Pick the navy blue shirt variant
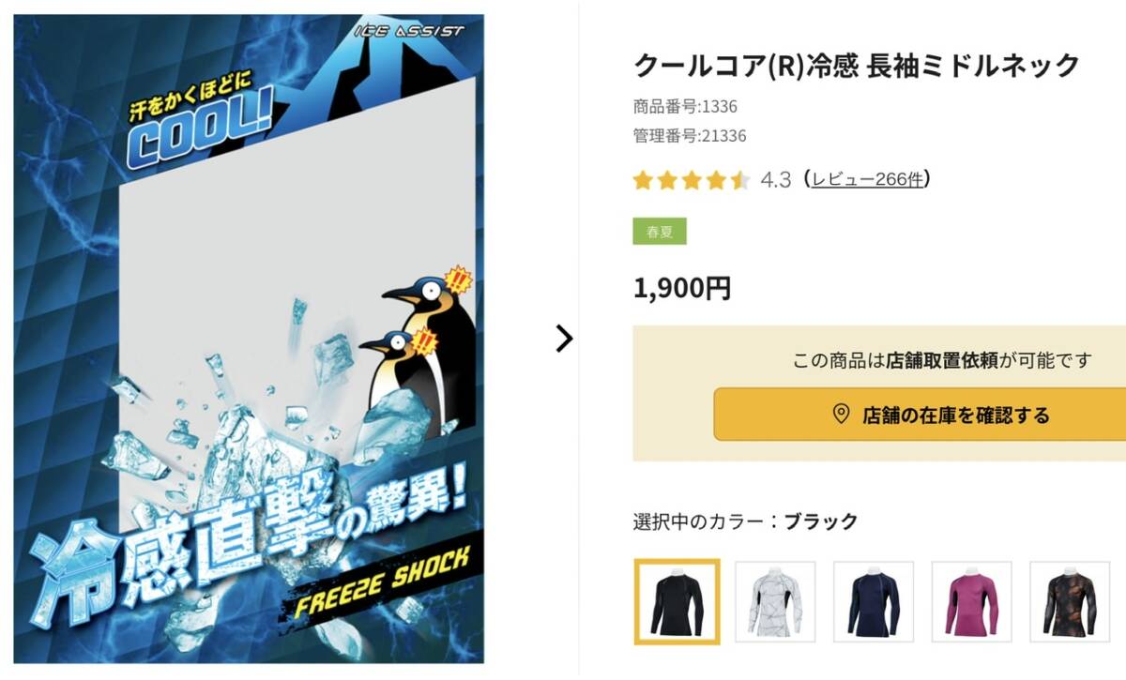The height and width of the screenshot is (680, 1126). click(x=874, y=601)
